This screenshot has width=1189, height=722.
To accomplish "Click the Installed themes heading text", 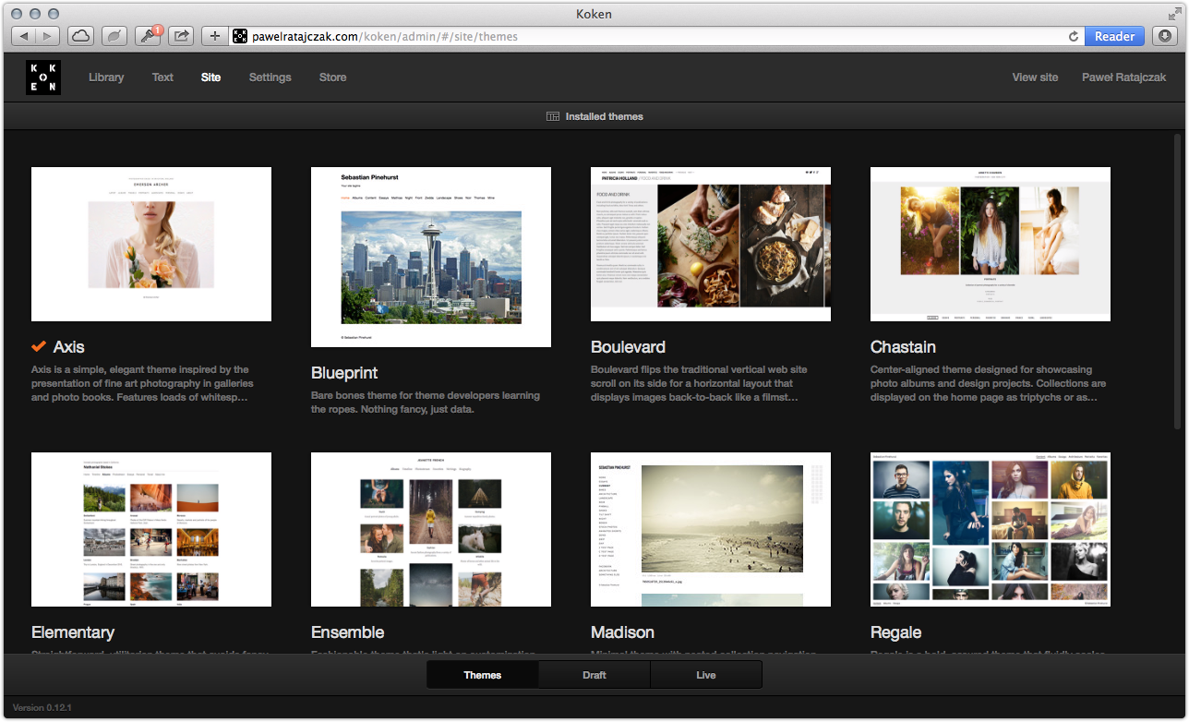I will (605, 116).
